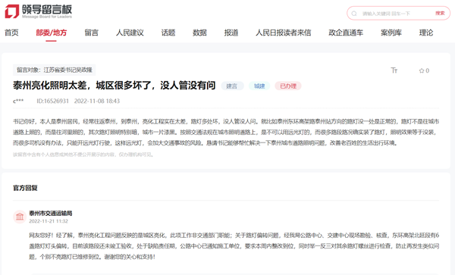Image resolution: width=455 pixels, height=275 pixels.
Task: Open the 首页 nav item
Action: (x=11, y=33)
